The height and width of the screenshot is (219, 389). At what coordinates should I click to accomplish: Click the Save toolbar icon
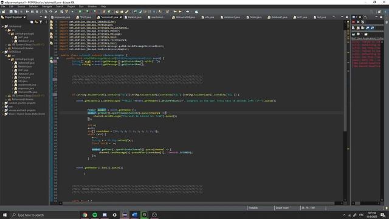[11, 12]
